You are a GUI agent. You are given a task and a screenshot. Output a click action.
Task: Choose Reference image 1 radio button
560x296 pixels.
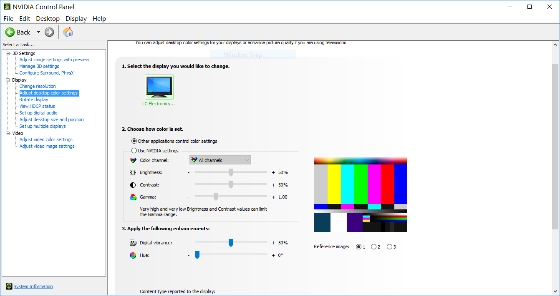(x=358, y=247)
